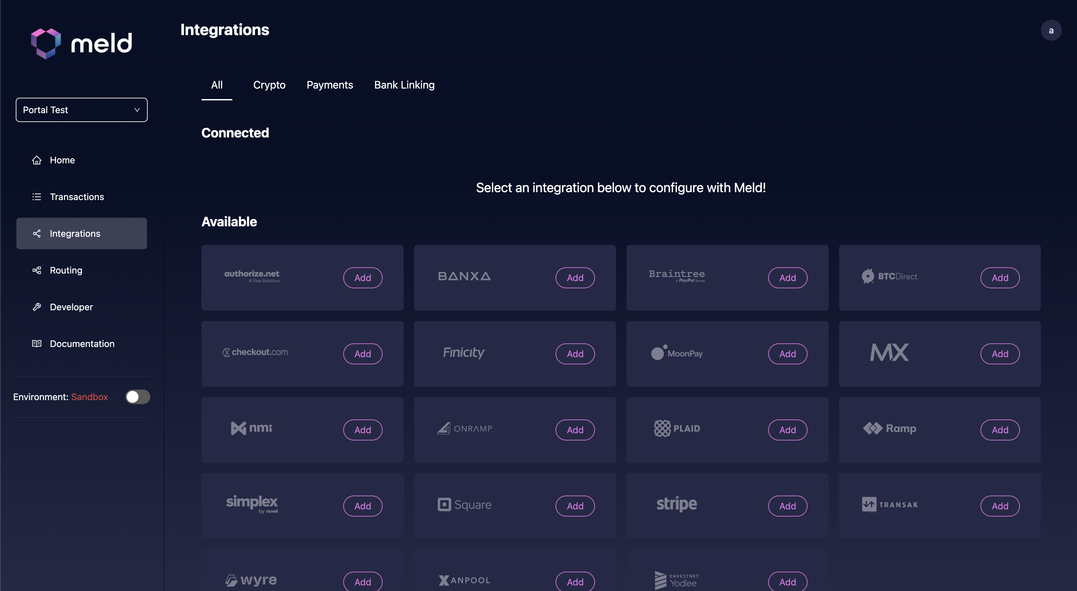The image size is (1077, 591).
Task: Open the user avatar 'a' menu
Action: pyautogui.click(x=1051, y=31)
